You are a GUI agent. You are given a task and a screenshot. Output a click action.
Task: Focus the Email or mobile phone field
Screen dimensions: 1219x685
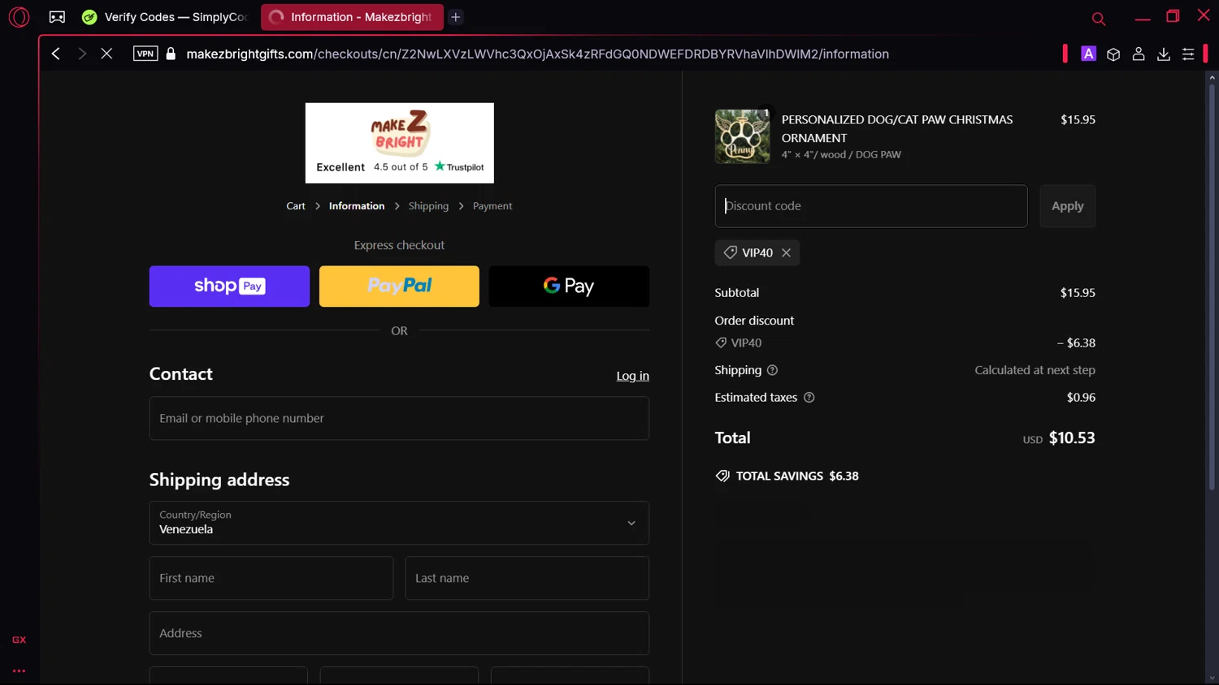(x=399, y=418)
